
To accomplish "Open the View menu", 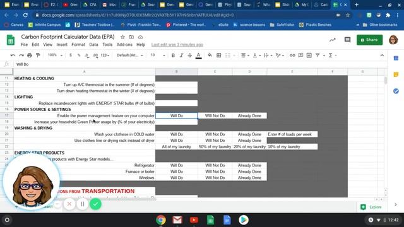I will click(x=48, y=45).
